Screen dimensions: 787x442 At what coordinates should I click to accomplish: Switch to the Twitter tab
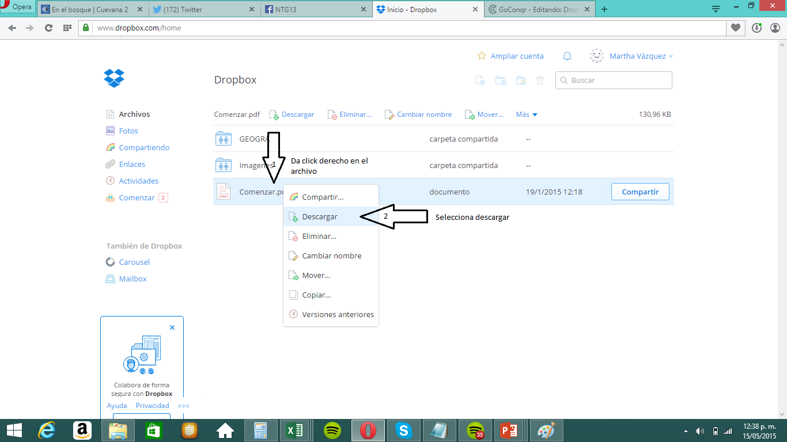click(x=202, y=9)
